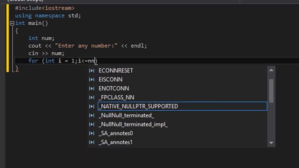299x168 pixels.
Task: Click the autocomplete scrollbar thumb
Action: [271, 91]
